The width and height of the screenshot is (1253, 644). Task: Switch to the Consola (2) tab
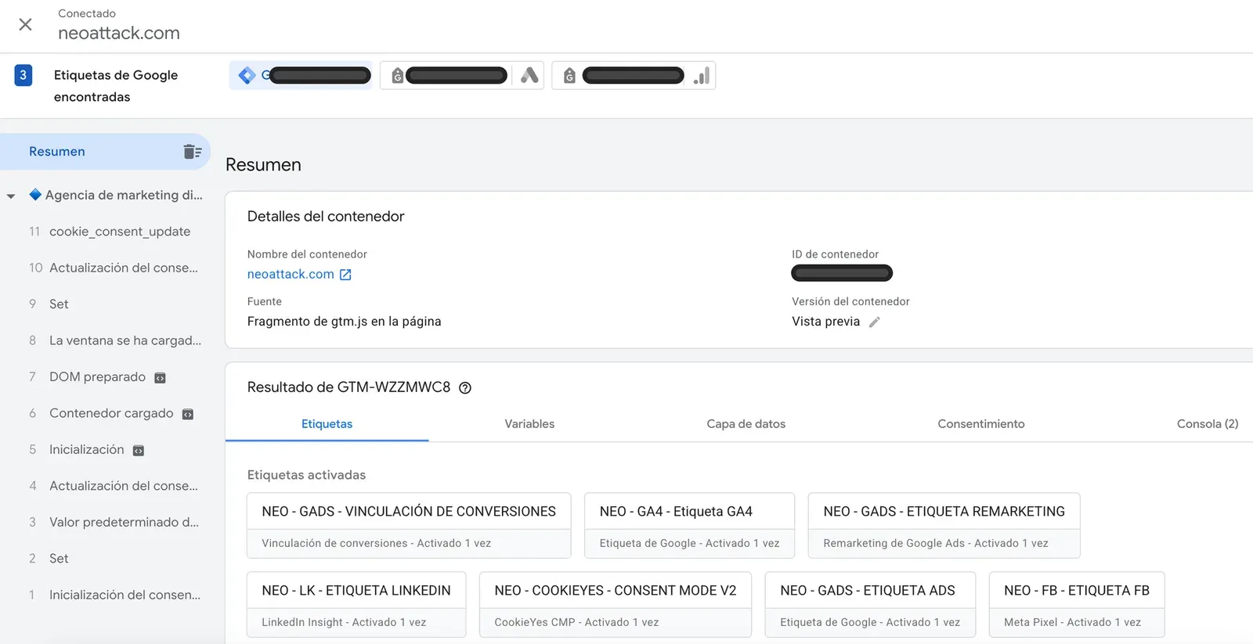coord(1208,423)
